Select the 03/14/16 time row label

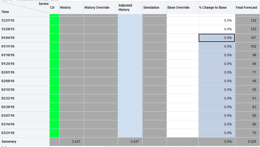click(25, 124)
